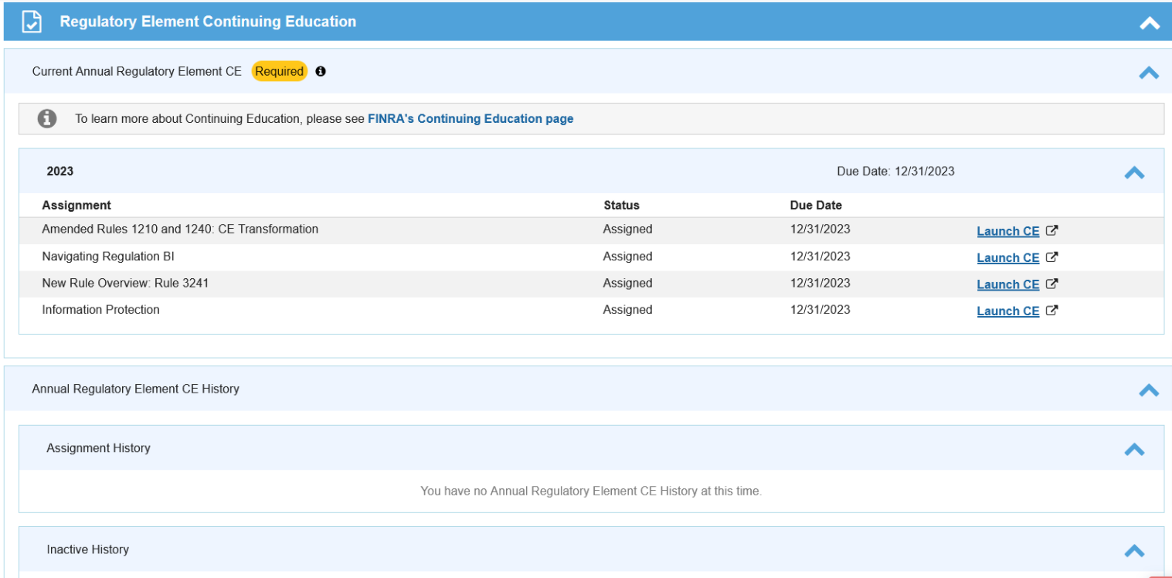Collapse the Inactive History section
The width and height of the screenshot is (1172, 578).
(x=1133, y=551)
